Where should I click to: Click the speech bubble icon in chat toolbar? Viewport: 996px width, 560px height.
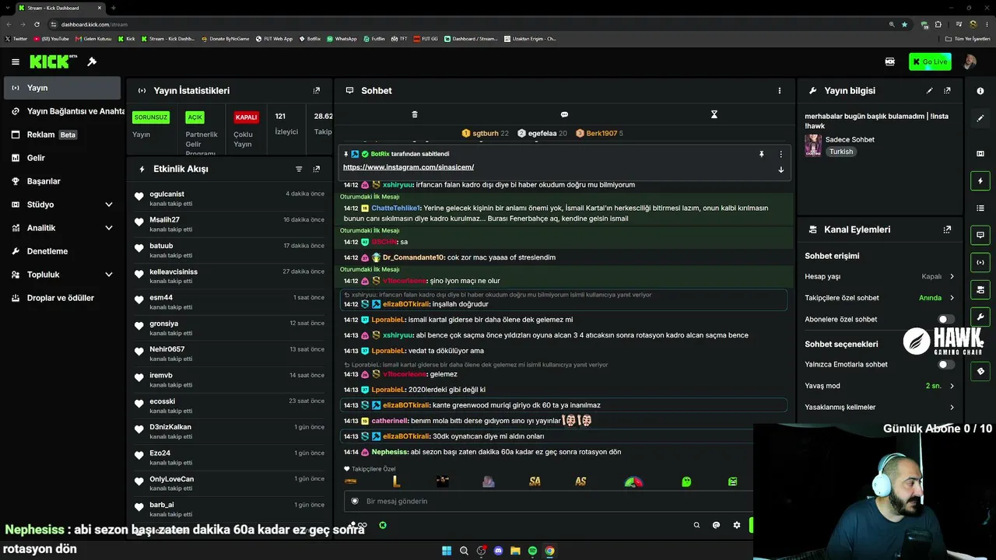564,114
